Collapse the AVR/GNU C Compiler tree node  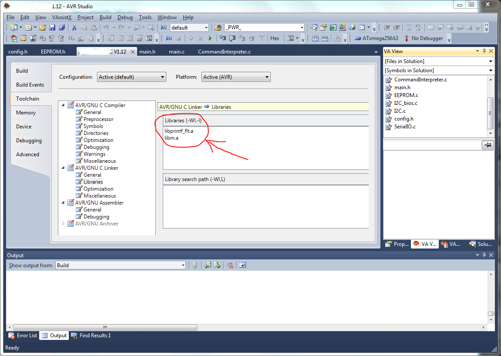(x=63, y=105)
